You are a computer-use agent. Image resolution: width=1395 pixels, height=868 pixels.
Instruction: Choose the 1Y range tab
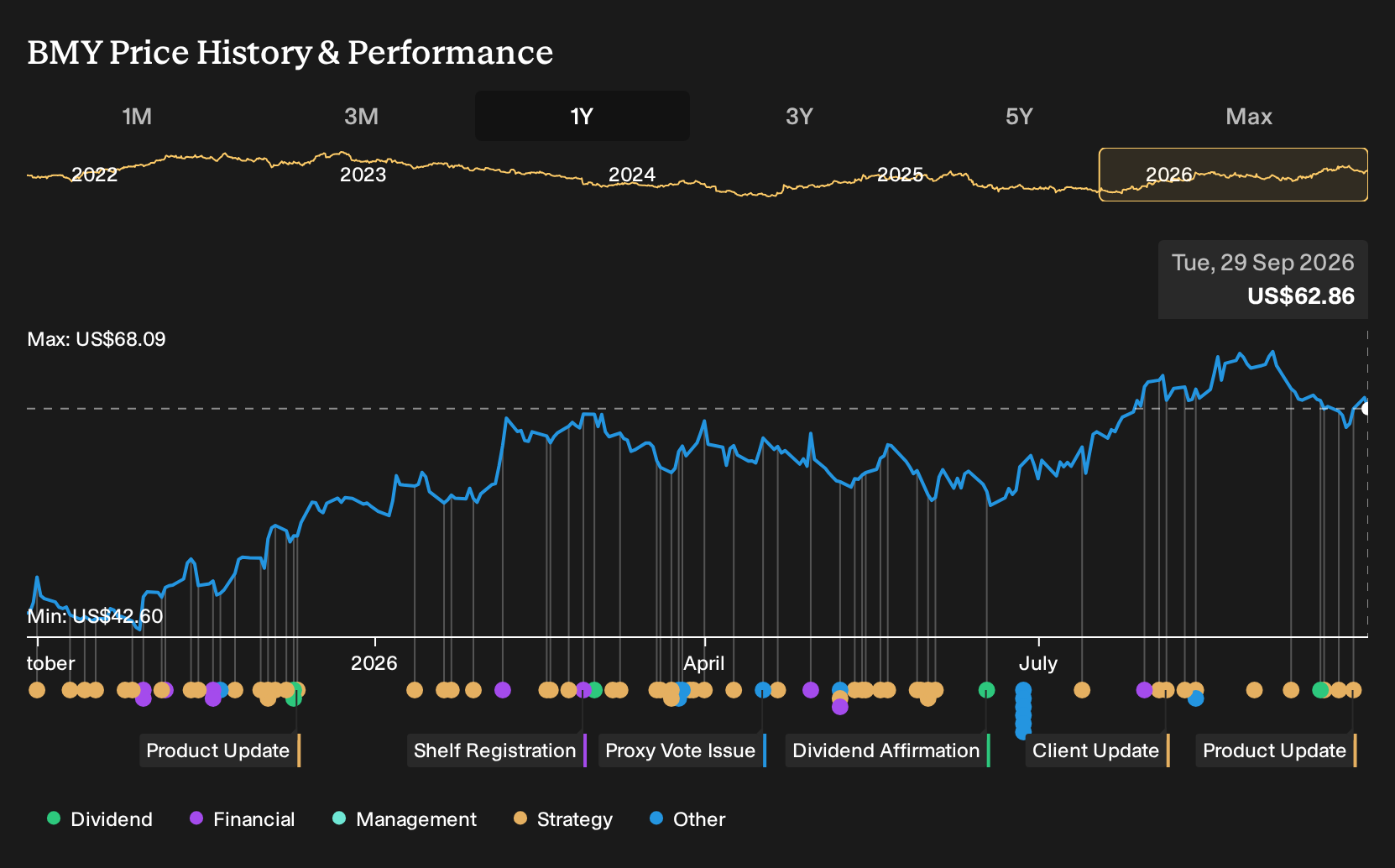click(582, 116)
